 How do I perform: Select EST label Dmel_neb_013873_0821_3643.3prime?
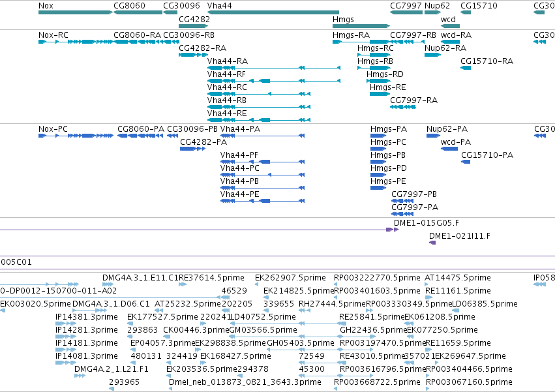pos(245,382)
